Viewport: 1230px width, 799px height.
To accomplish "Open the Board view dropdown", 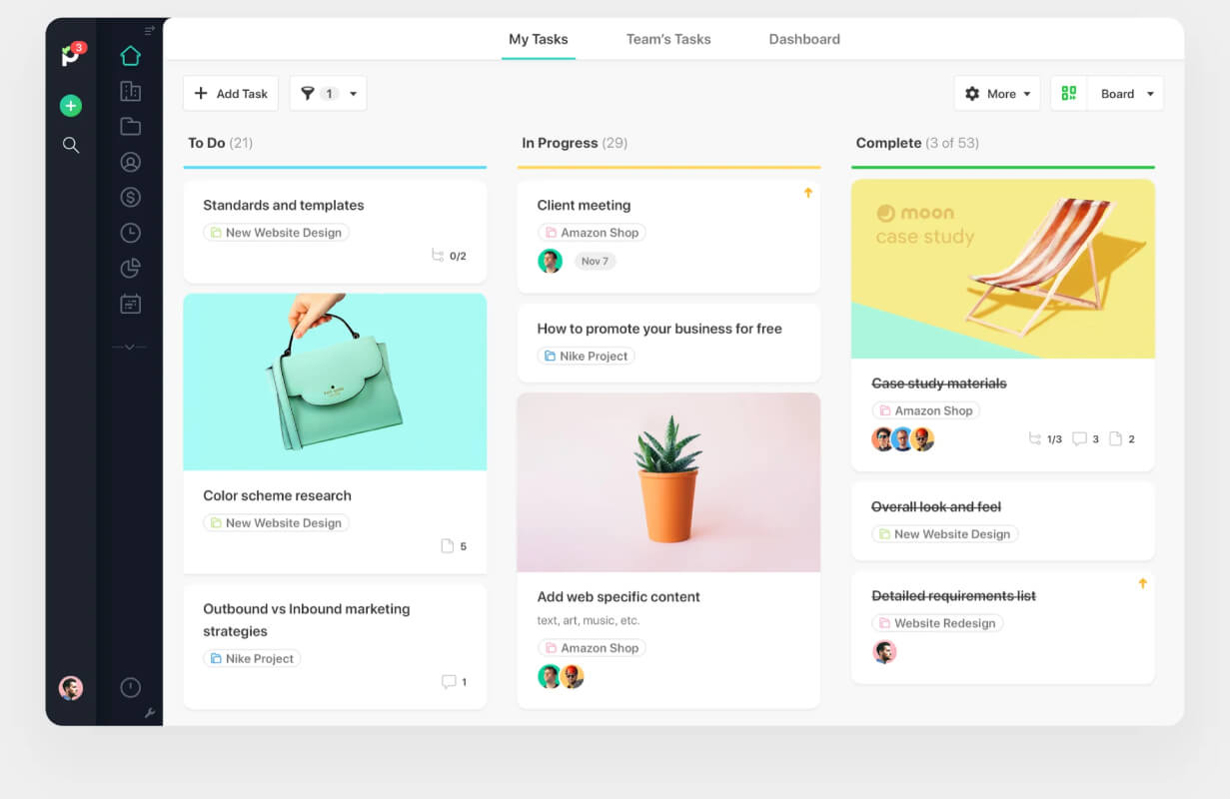I will click(x=1126, y=94).
